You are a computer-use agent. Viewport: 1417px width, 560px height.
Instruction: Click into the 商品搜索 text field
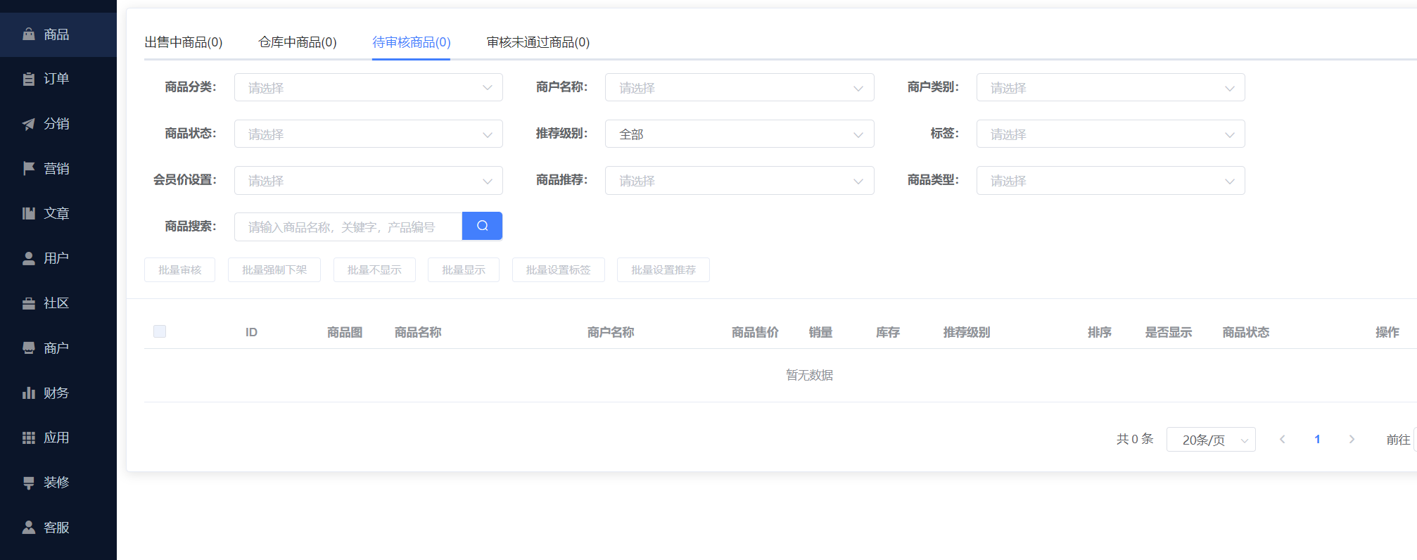(x=348, y=227)
